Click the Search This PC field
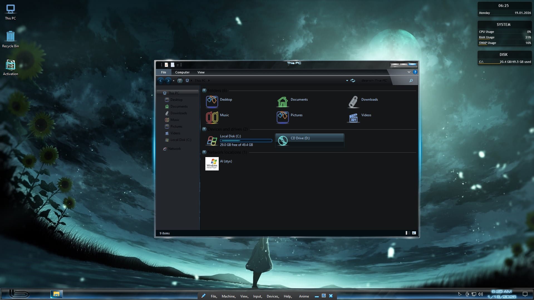This screenshot has width=534, height=300. [x=374, y=81]
